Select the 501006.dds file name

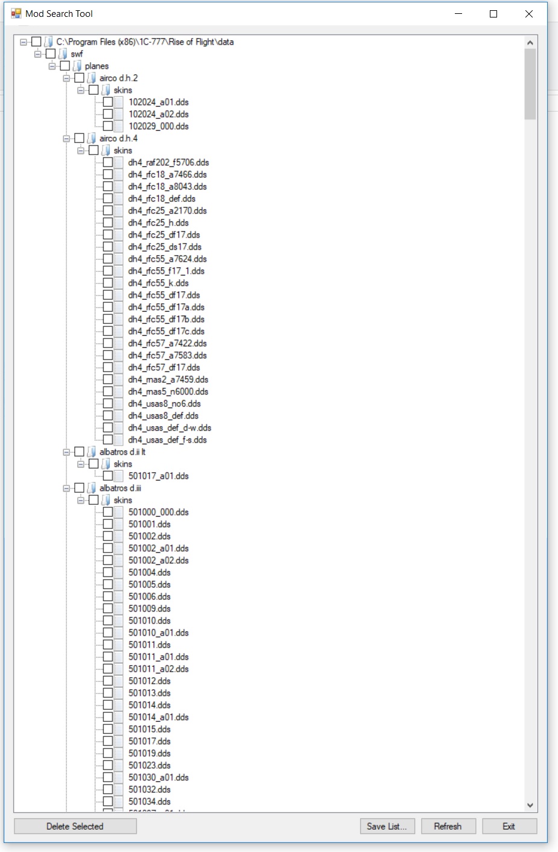coord(150,596)
